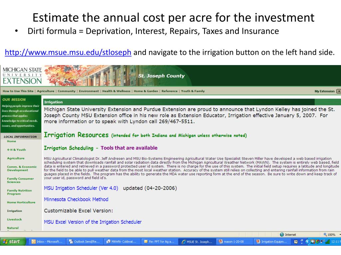Open Comm. & Economic Development sidebar link
Image resolution: width=341 pixels, height=255 pixels.
click(22, 168)
